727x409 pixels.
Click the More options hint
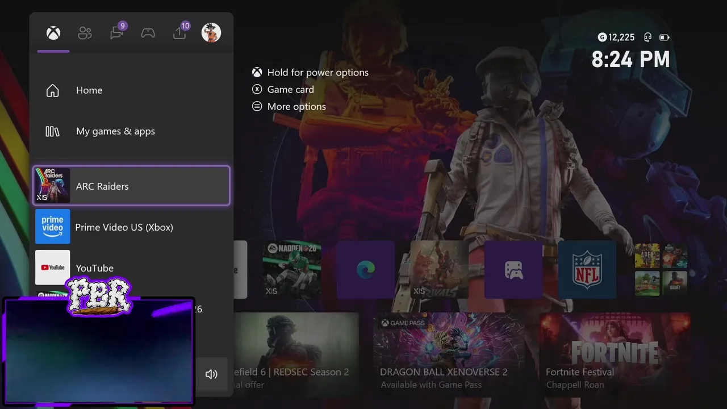pyautogui.click(x=289, y=106)
